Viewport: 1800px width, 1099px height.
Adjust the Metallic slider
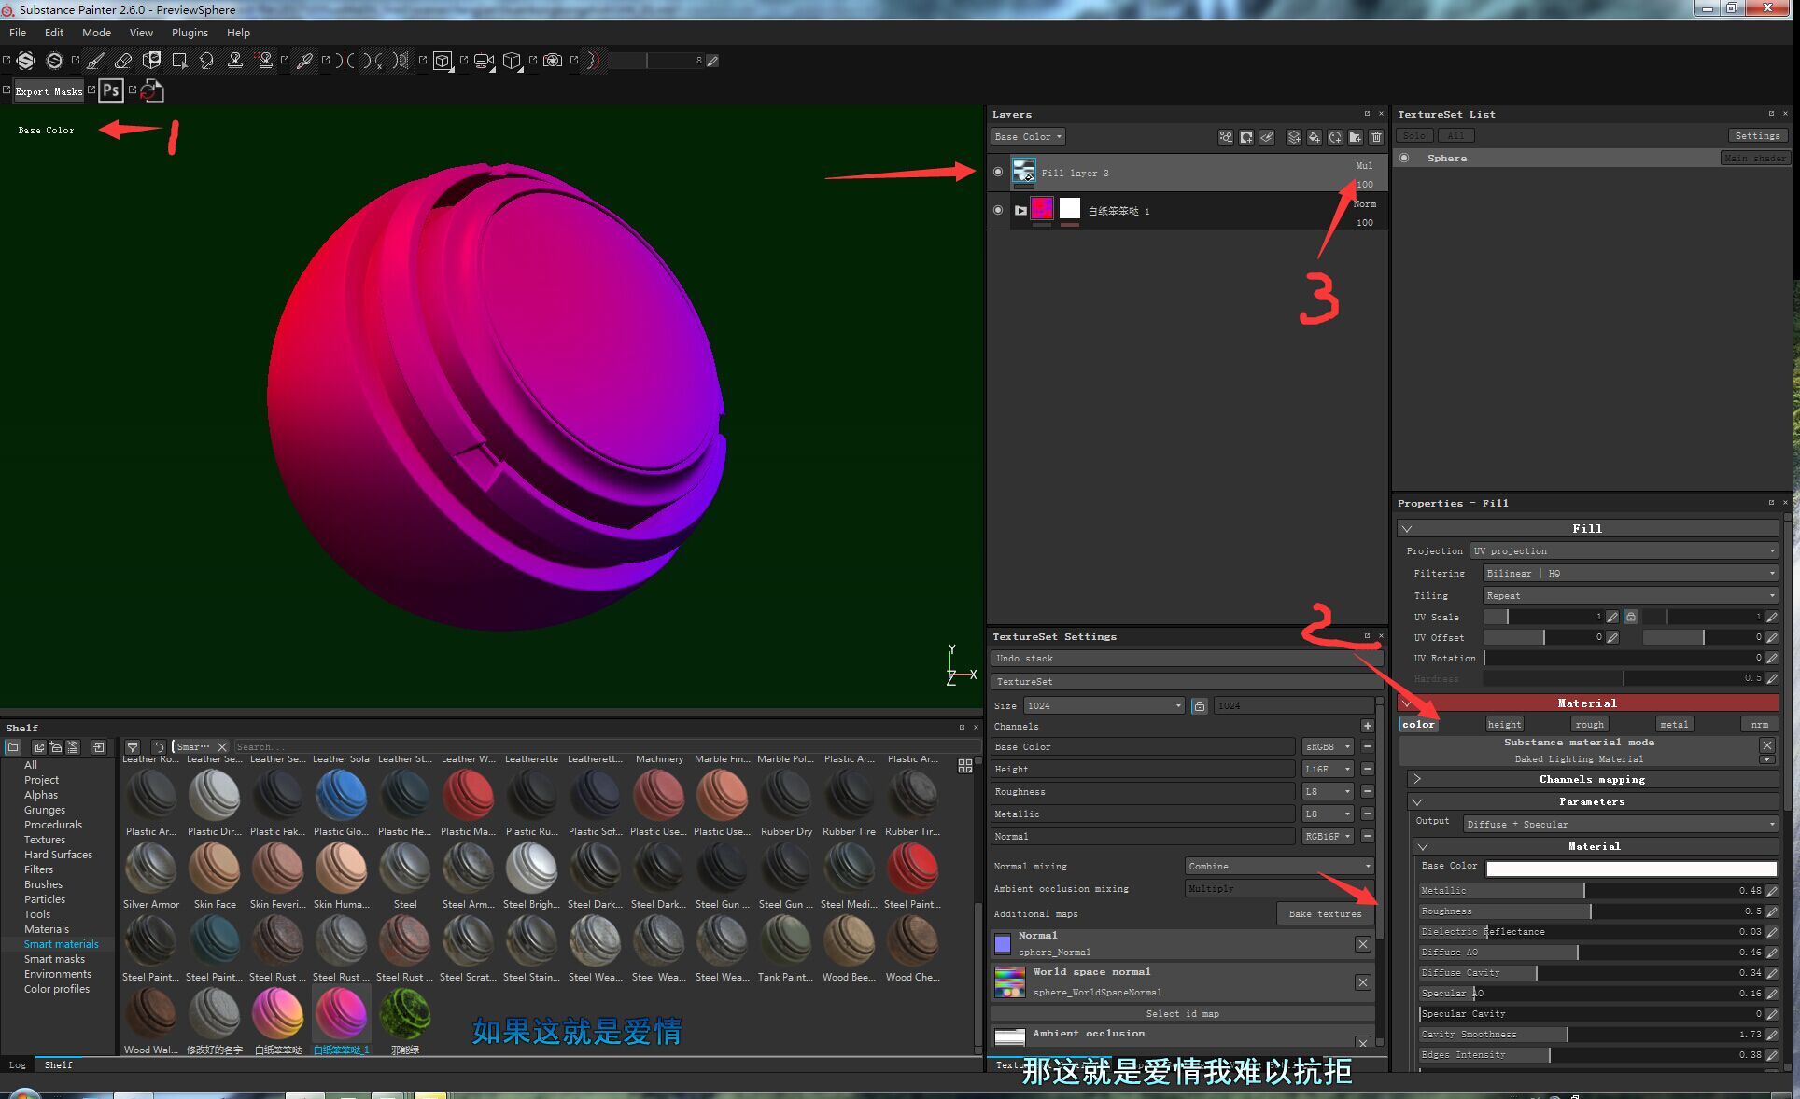click(1591, 890)
